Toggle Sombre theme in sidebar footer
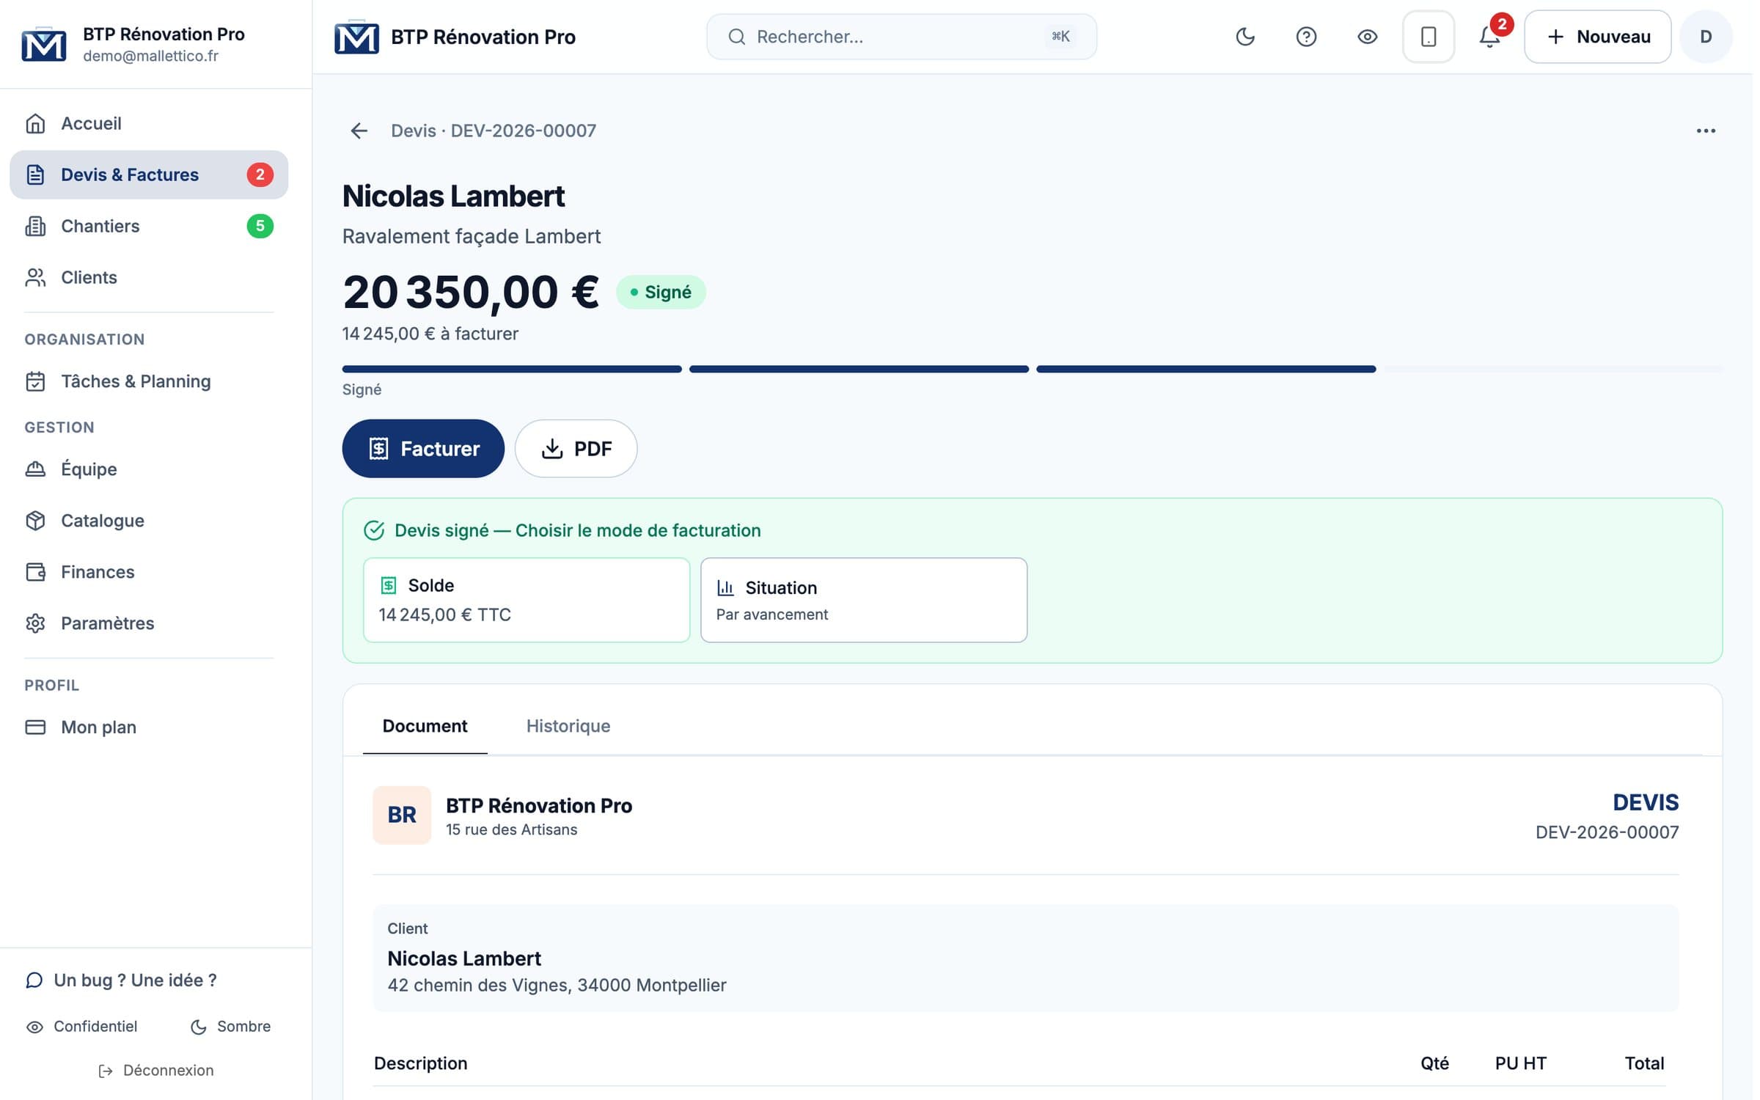Image resolution: width=1760 pixels, height=1100 pixels. [x=230, y=1027]
